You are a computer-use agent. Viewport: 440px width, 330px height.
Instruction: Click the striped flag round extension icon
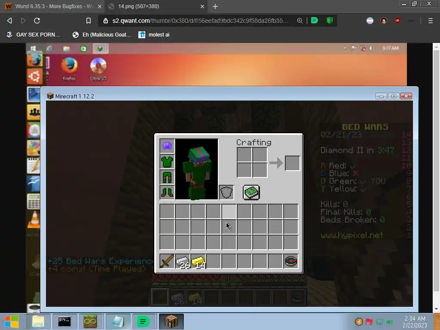pos(370,21)
